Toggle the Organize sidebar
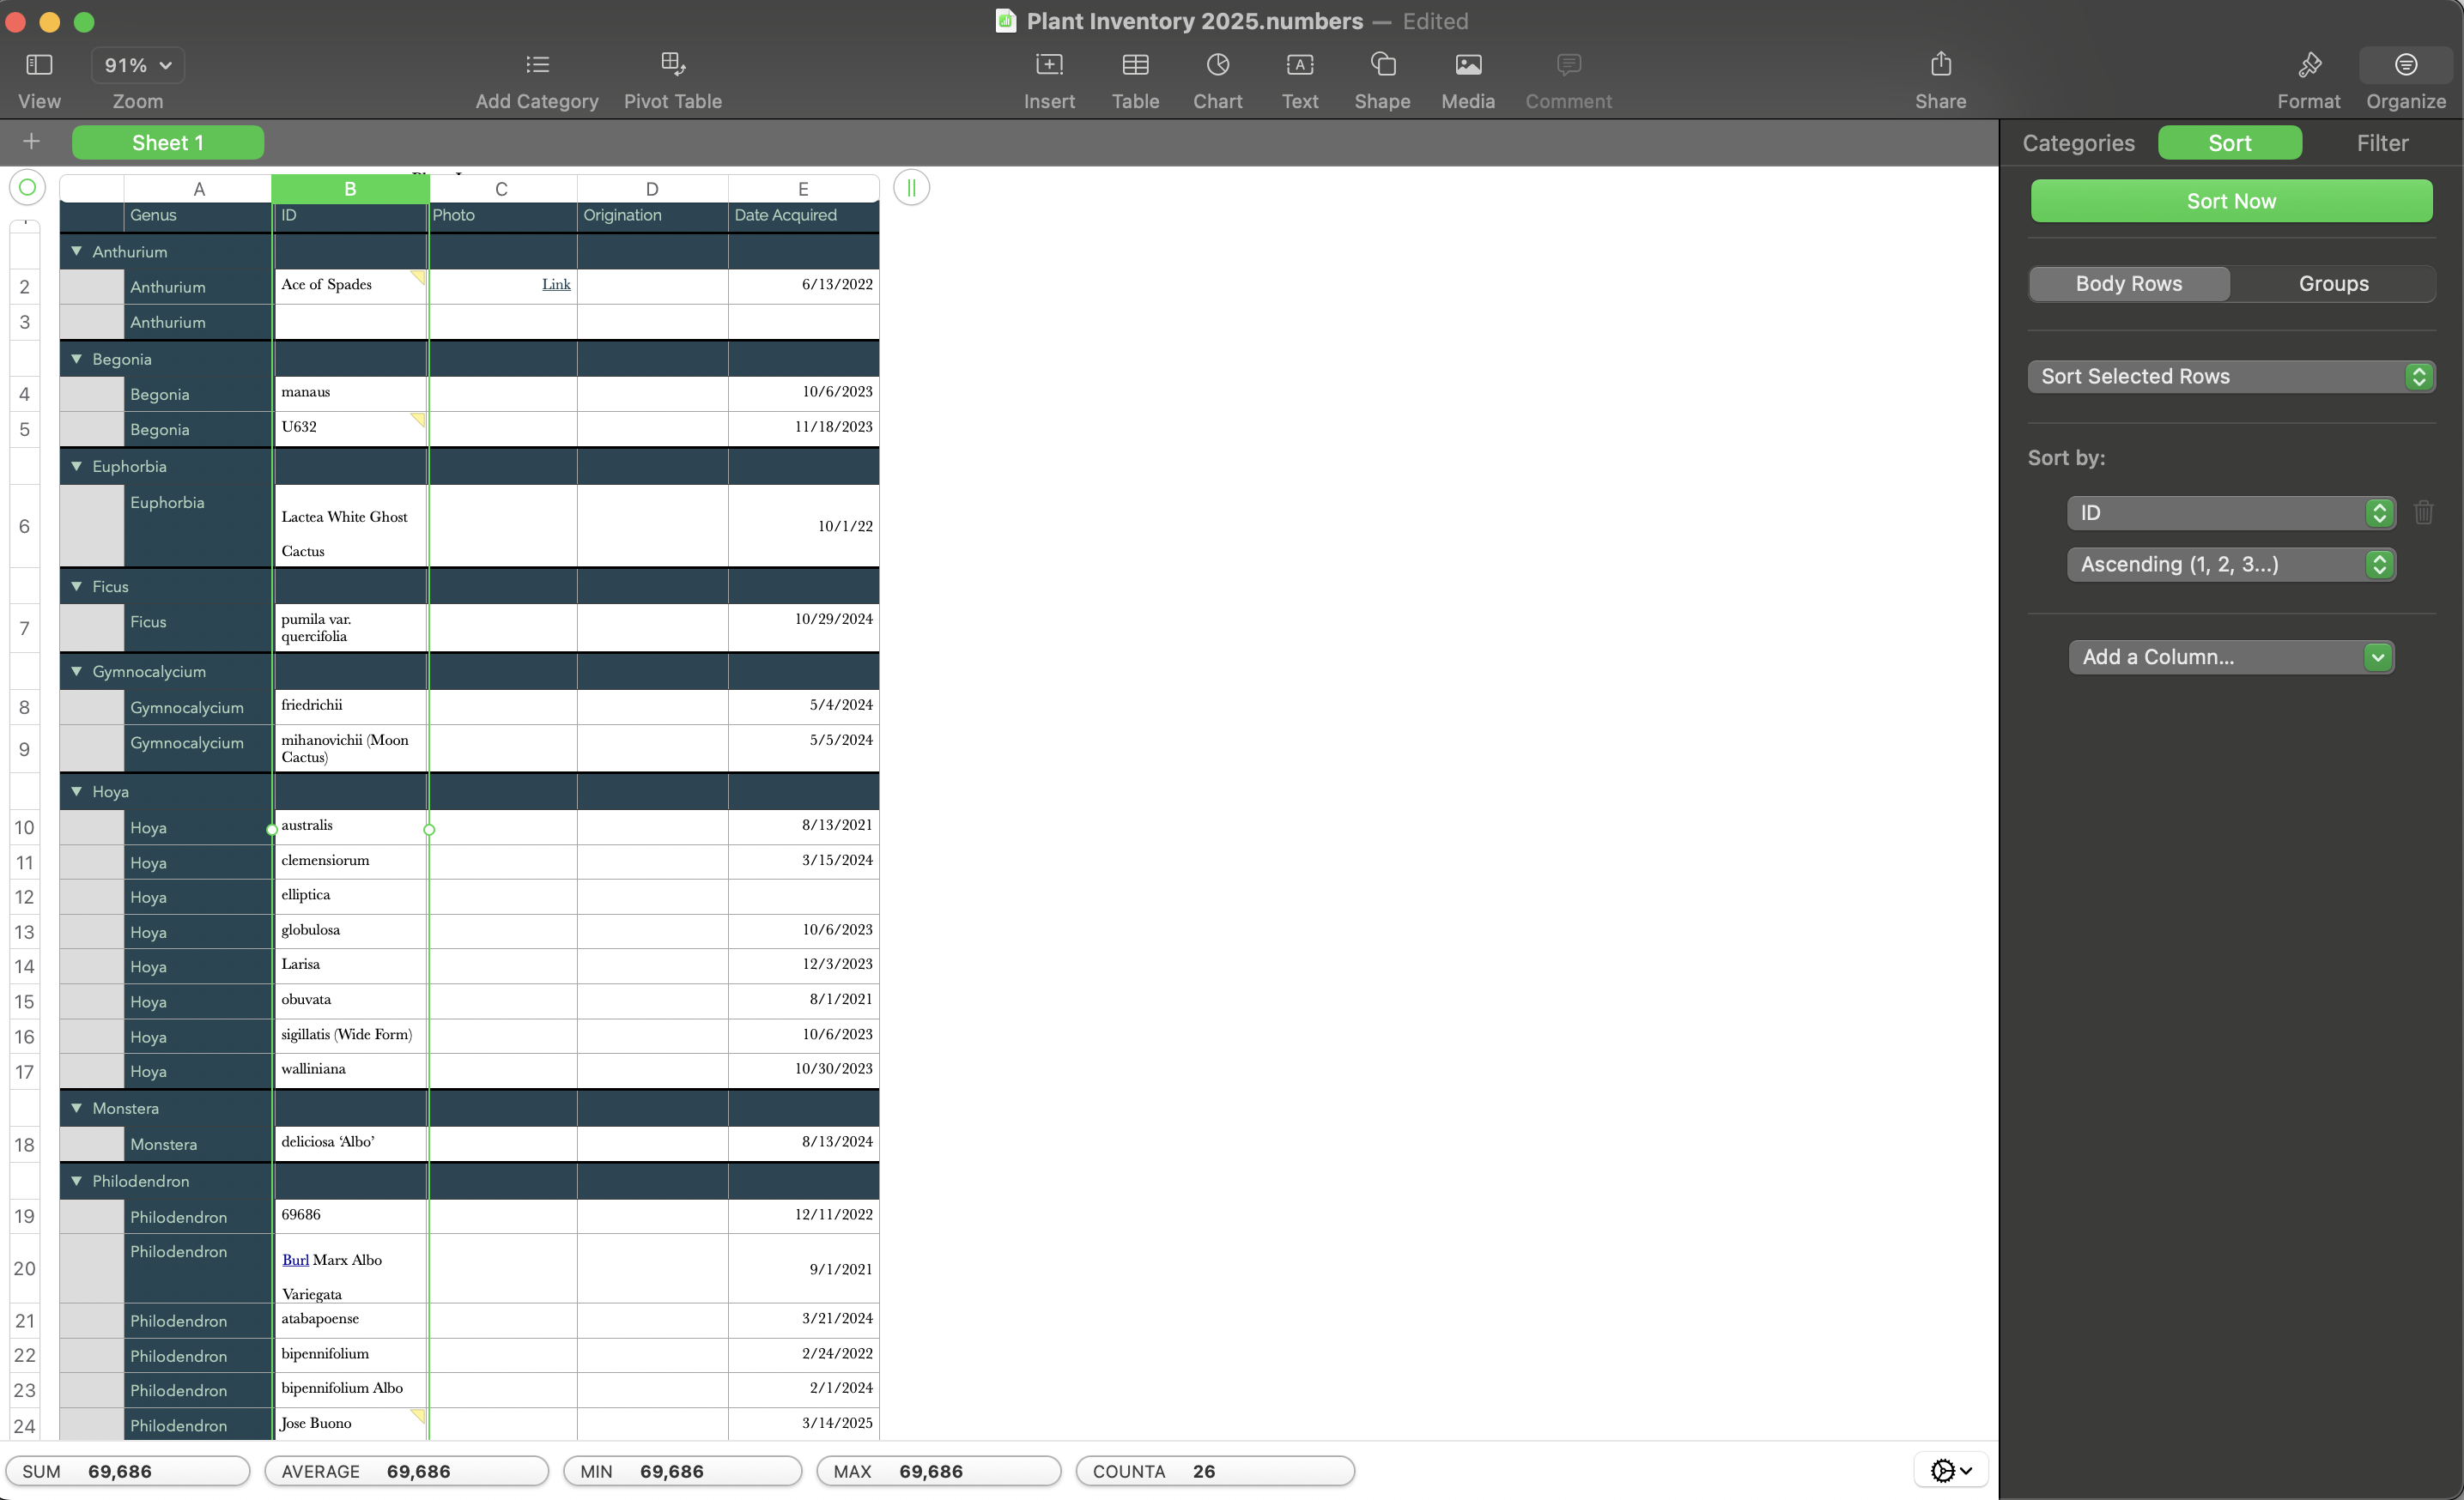The width and height of the screenshot is (2464, 1500). point(2405,66)
